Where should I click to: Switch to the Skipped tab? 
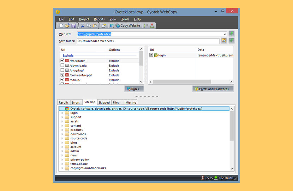(x=104, y=103)
